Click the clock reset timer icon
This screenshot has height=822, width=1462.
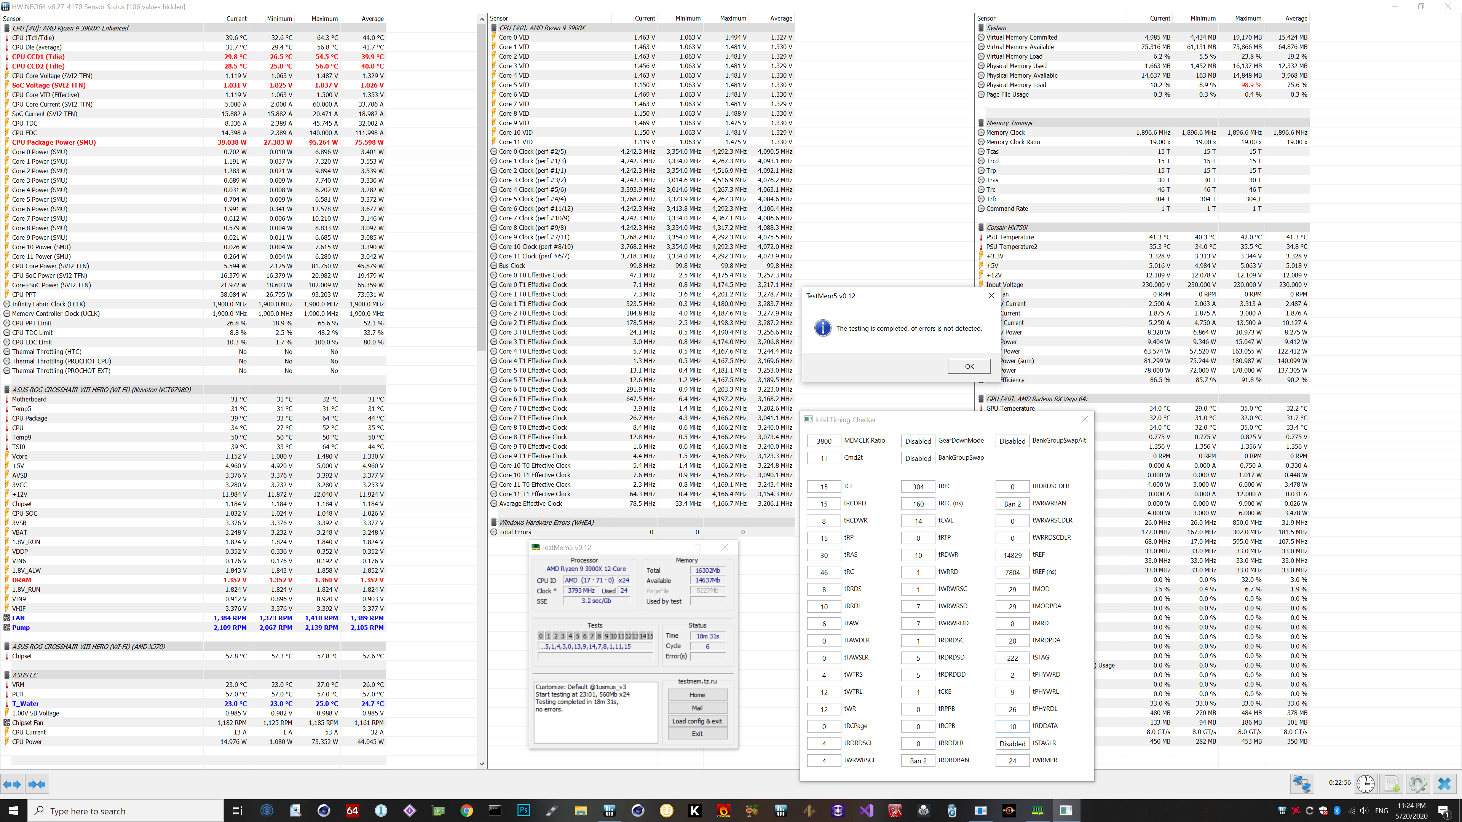1366,784
